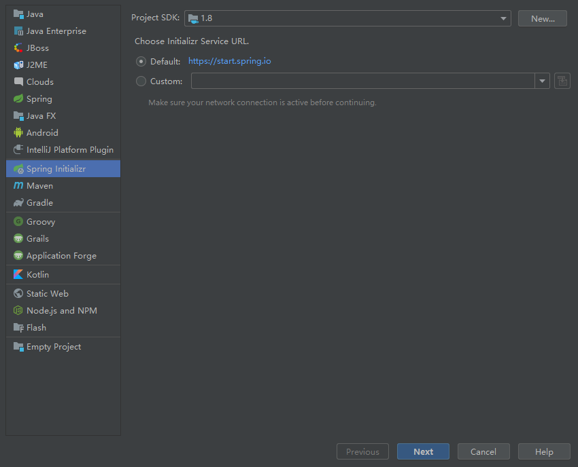The width and height of the screenshot is (578, 467).
Task: Click the Java Enterprise icon
Action: [x=18, y=31]
